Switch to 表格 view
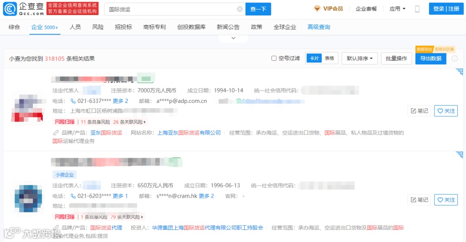Viewport: 466px width, 242px height. [x=329, y=59]
